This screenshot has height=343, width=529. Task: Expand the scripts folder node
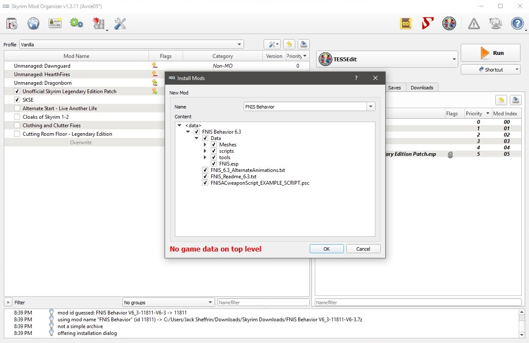205,151
